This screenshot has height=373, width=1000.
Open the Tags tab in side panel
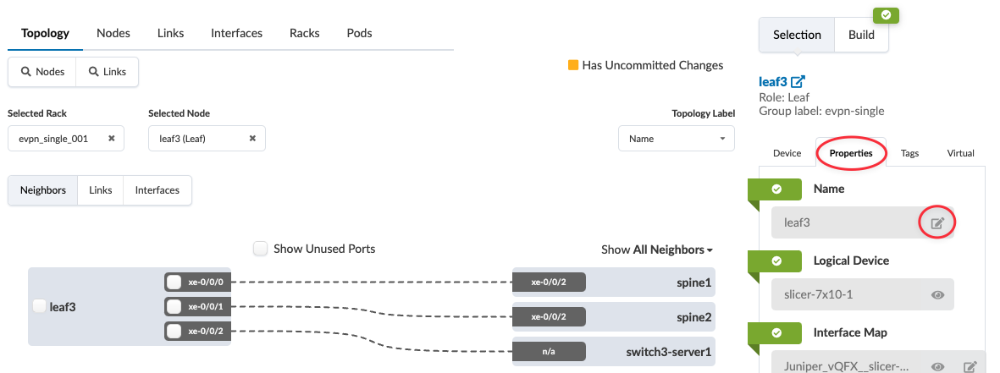909,153
